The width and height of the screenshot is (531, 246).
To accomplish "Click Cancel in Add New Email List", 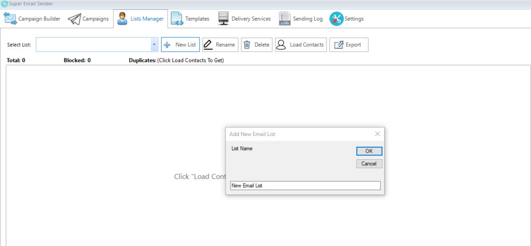I will click(x=369, y=164).
